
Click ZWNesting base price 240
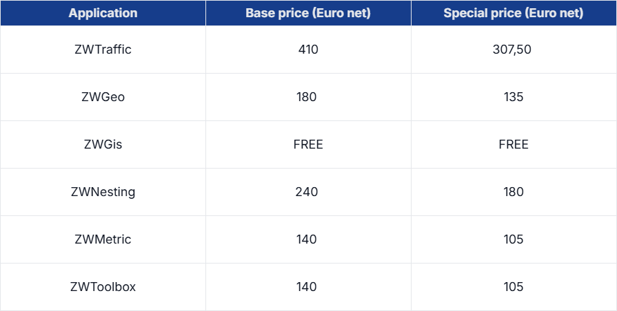[307, 192]
